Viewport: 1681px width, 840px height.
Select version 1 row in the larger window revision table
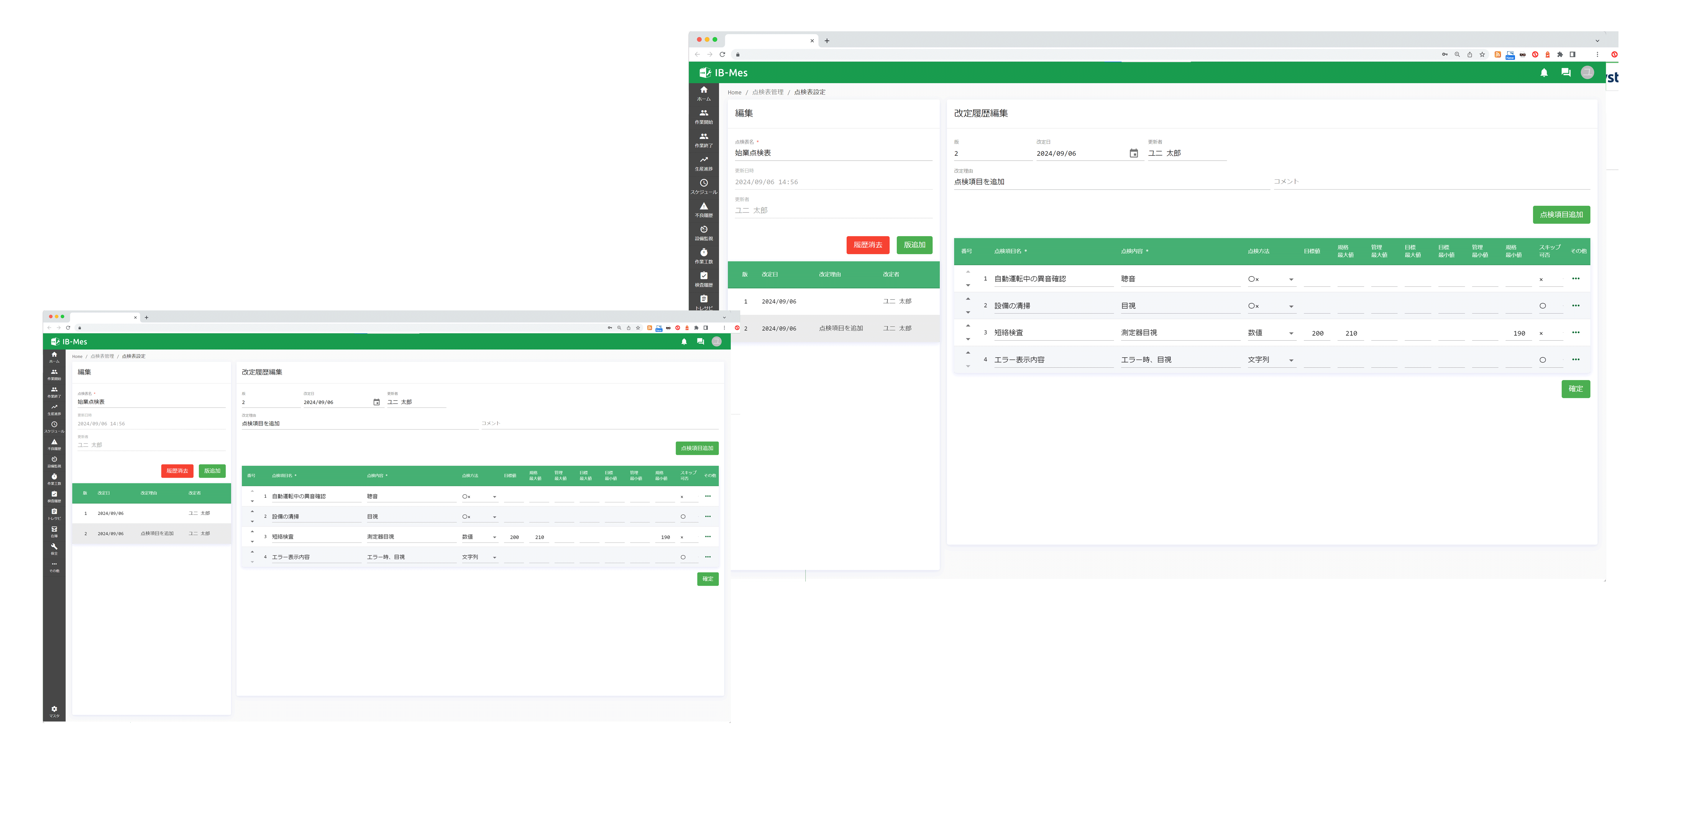pyautogui.click(x=833, y=301)
